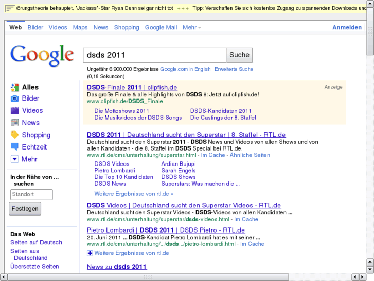The width and height of the screenshot is (374, 281).
Task: Click horizontal scrollbar right arrow at far right
Action: [363, 277]
